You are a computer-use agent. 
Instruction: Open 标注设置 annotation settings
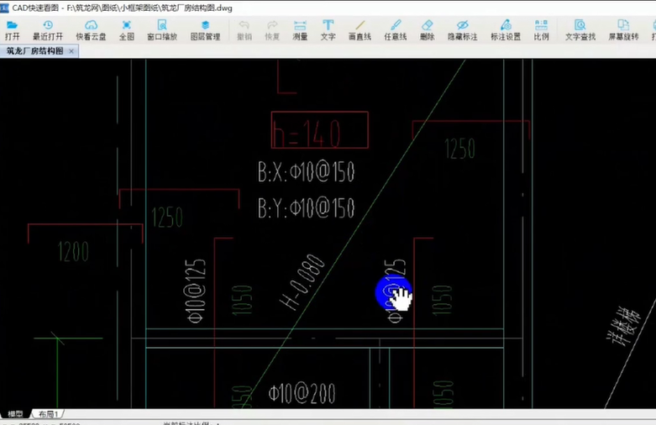505,29
